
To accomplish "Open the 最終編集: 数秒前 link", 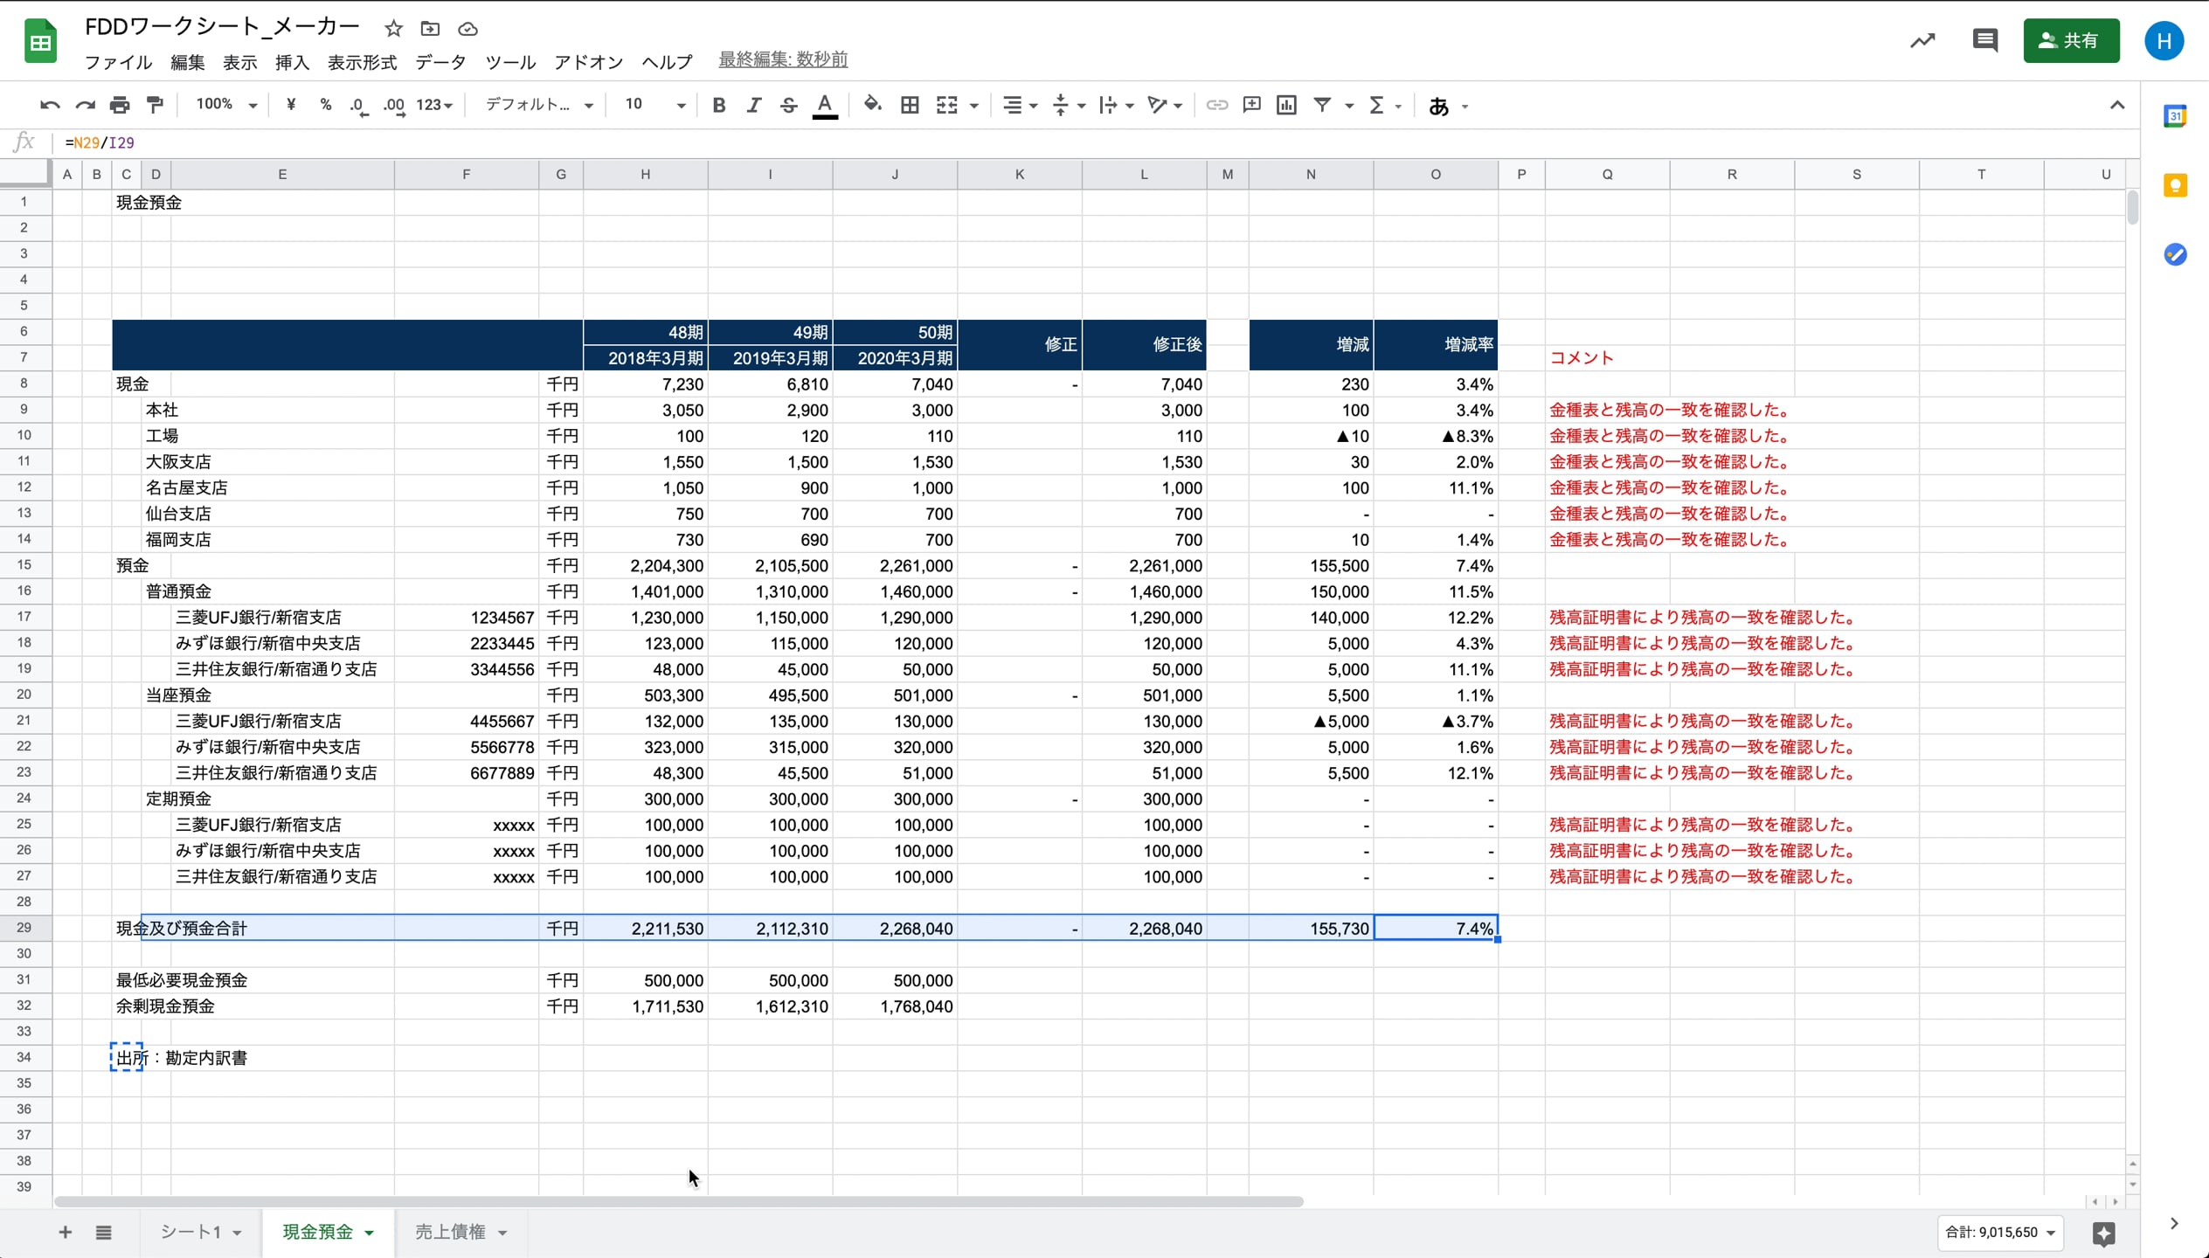I will 783,59.
